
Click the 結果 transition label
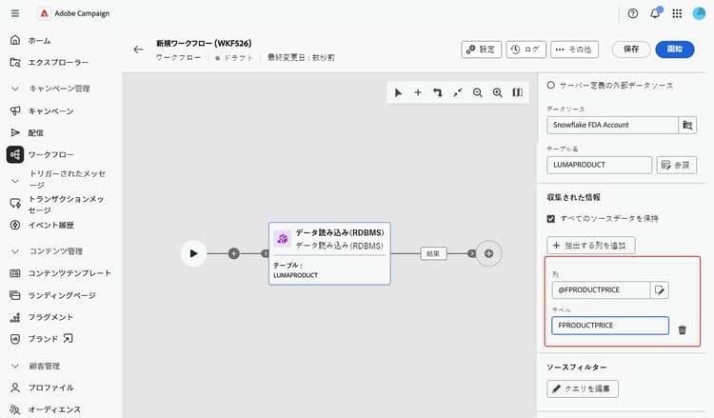point(433,253)
